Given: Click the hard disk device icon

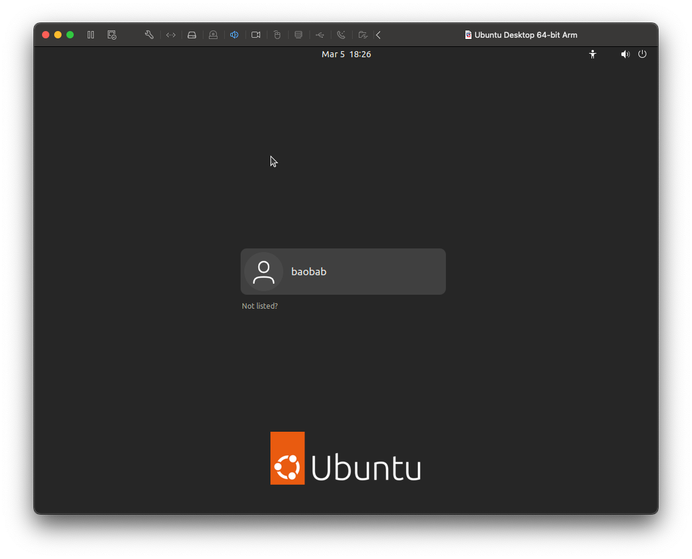Looking at the screenshot, I should pos(192,35).
